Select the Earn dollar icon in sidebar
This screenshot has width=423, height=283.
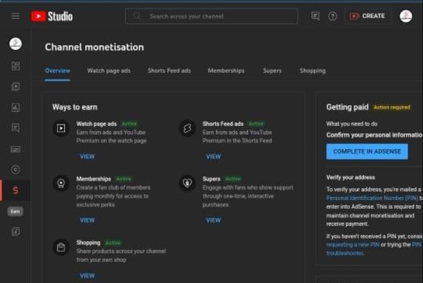click(16, 190)
